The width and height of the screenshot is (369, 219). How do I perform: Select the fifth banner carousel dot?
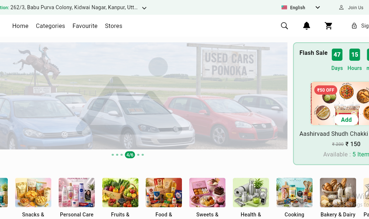click(x=138, y=155)
